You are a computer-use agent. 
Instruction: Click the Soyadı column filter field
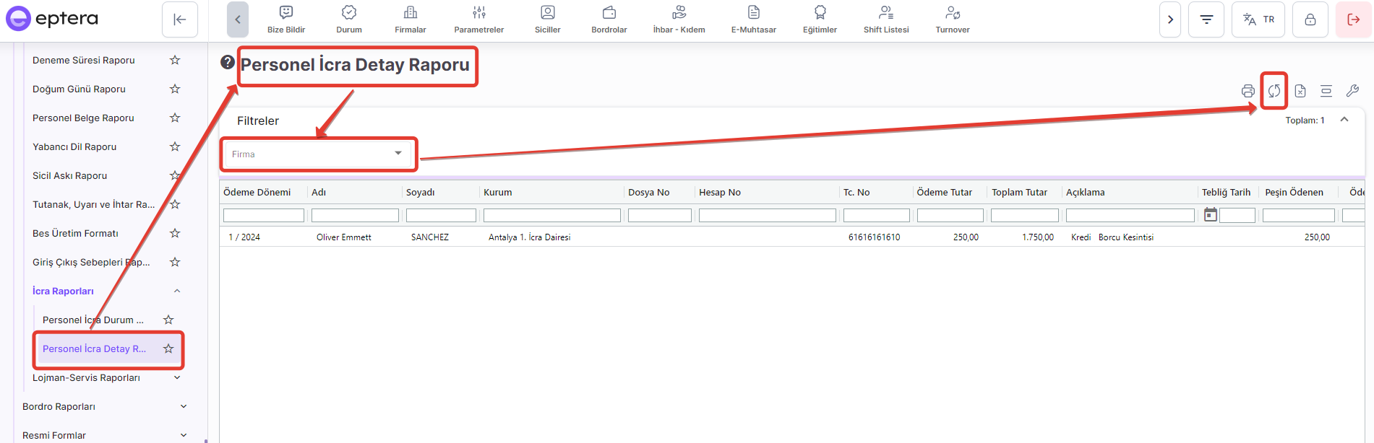(x=441, y=215)
